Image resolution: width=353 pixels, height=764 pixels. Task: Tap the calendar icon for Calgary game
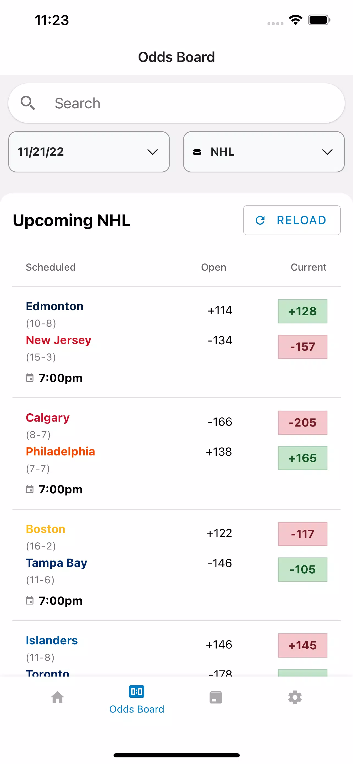tap(30, 489)
